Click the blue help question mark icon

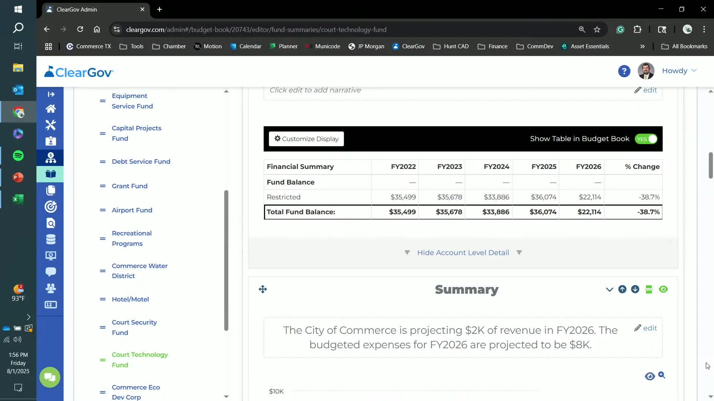coord(624,71)
